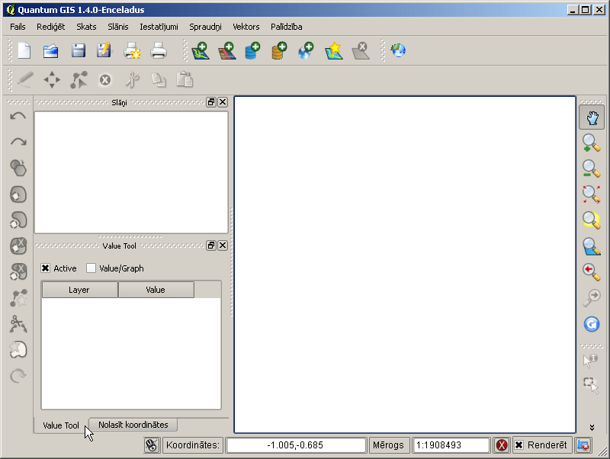Select Simplify Feature tool
This screenshot has height=459, width=610.
18,168
